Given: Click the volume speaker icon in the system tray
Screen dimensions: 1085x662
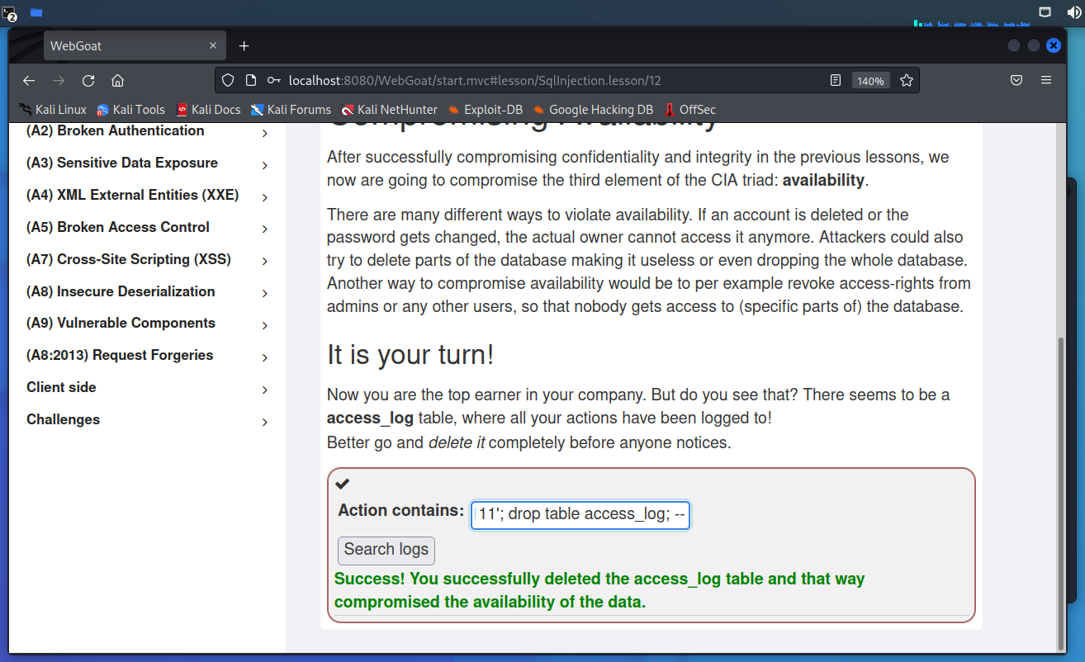Looking at the screenshot, I should tap(1074, 12).
